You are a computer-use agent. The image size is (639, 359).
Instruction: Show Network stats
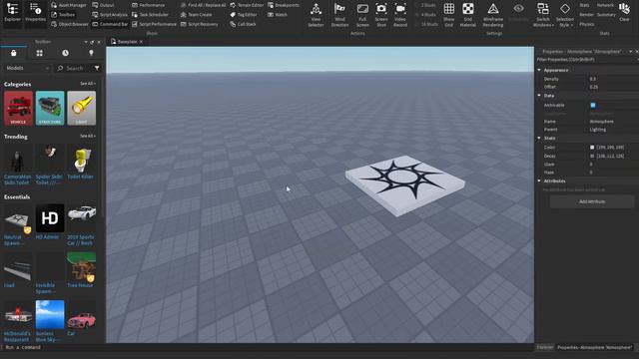tap(605, 5)
